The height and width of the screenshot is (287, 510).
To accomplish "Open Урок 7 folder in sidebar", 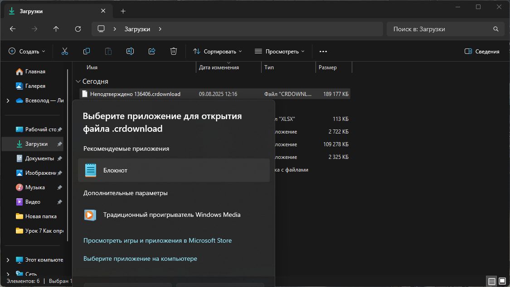I will [41, 231].
